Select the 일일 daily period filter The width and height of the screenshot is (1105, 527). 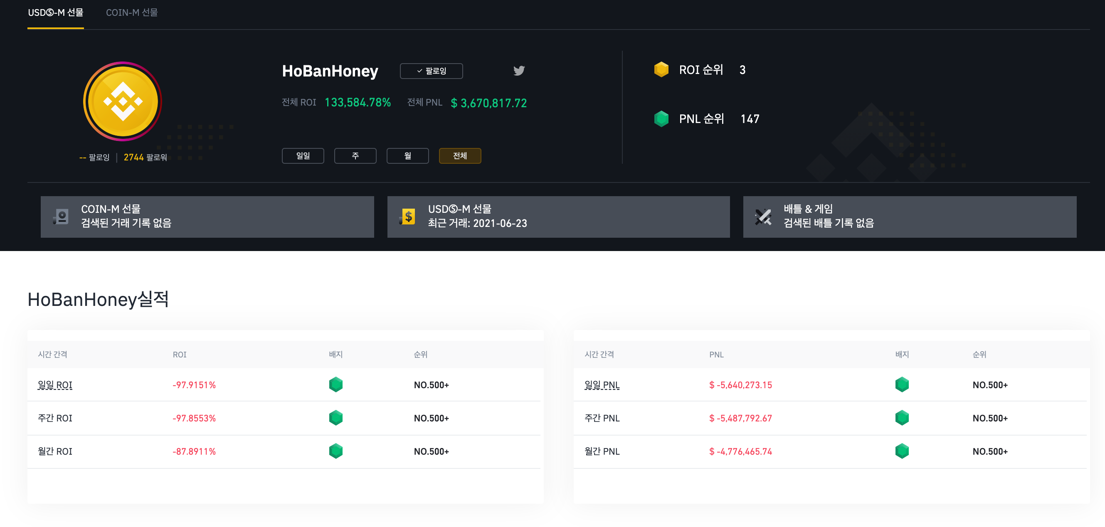[x=303, y=156]
